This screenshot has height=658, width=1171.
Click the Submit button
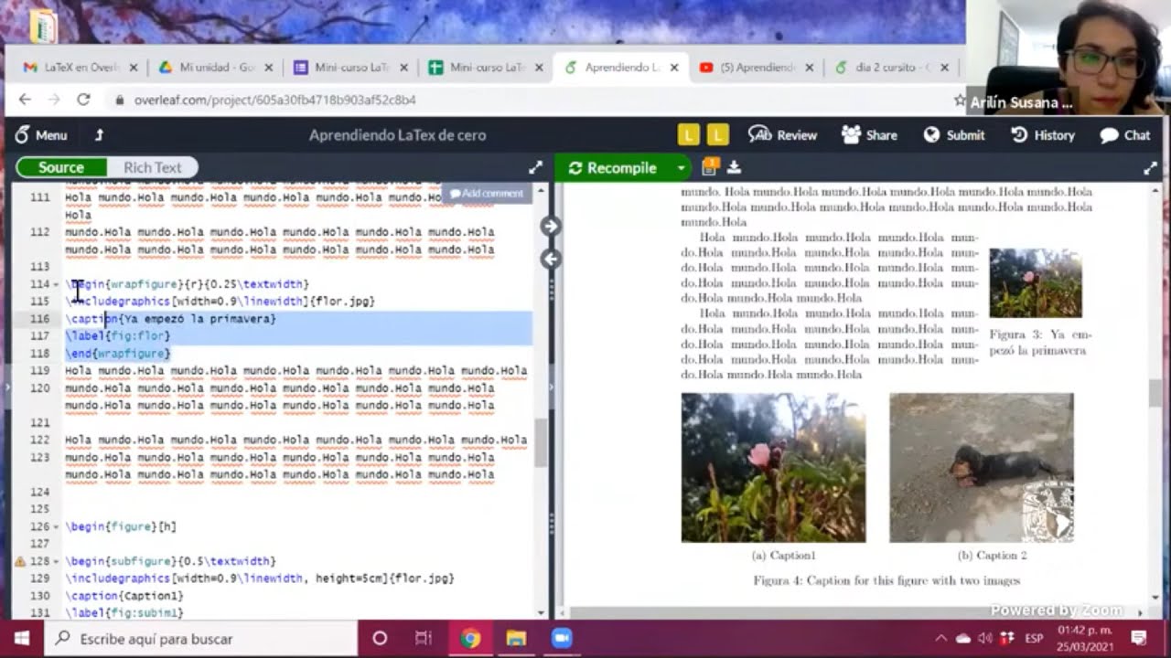[x=954, y=135]
